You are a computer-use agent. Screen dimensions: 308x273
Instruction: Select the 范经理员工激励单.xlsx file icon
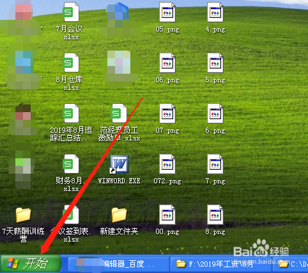(x=119, y=113)
